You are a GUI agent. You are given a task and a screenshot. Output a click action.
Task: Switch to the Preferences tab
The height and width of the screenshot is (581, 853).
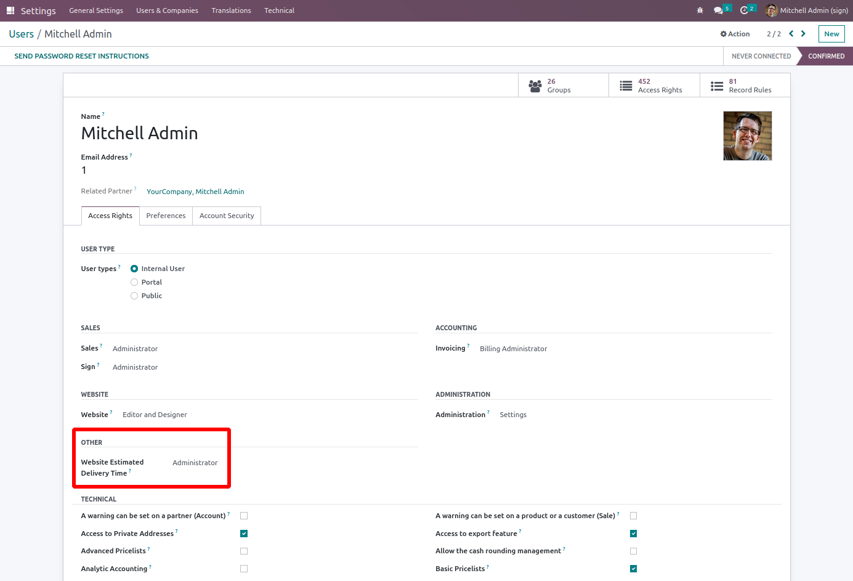coord(166,216)
